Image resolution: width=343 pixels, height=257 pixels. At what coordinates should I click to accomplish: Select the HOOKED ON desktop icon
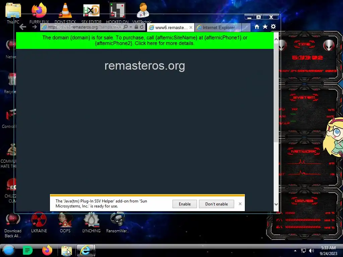(117, 13)
